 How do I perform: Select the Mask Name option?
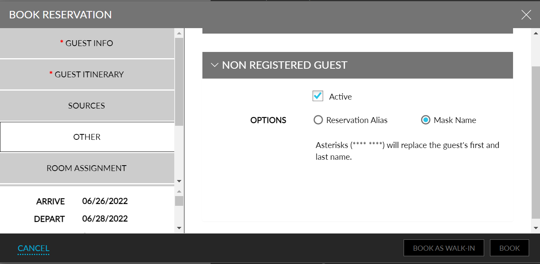click(426, 120)
